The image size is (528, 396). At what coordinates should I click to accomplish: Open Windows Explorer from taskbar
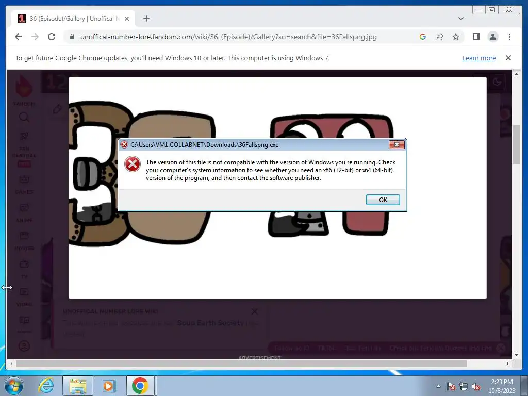78,386
